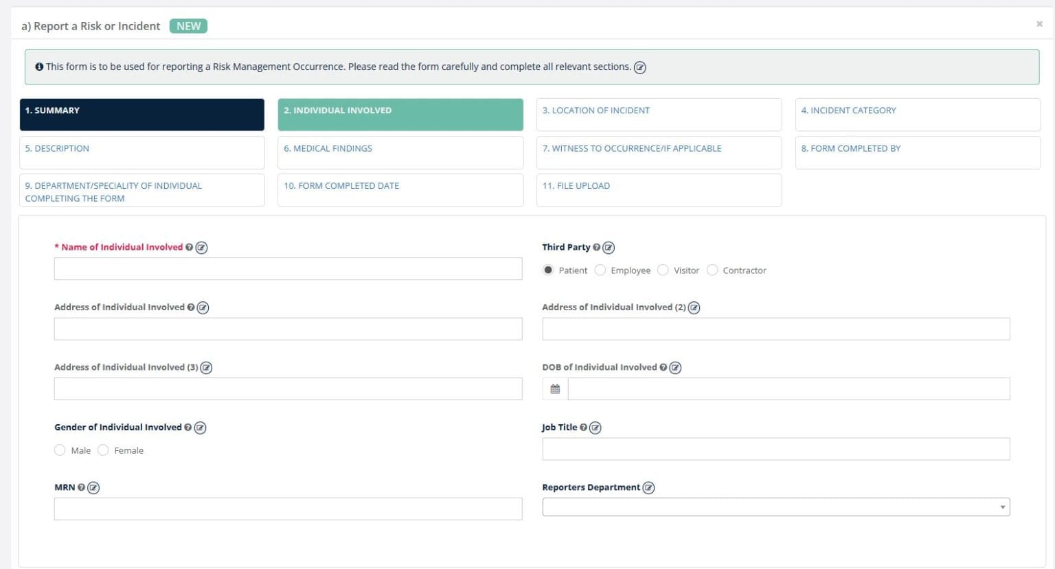Click the edit icon beside Reporters Department
The width and height of the screenshot is (1055, 569).
pyautogui.click(x=649, y=487)
